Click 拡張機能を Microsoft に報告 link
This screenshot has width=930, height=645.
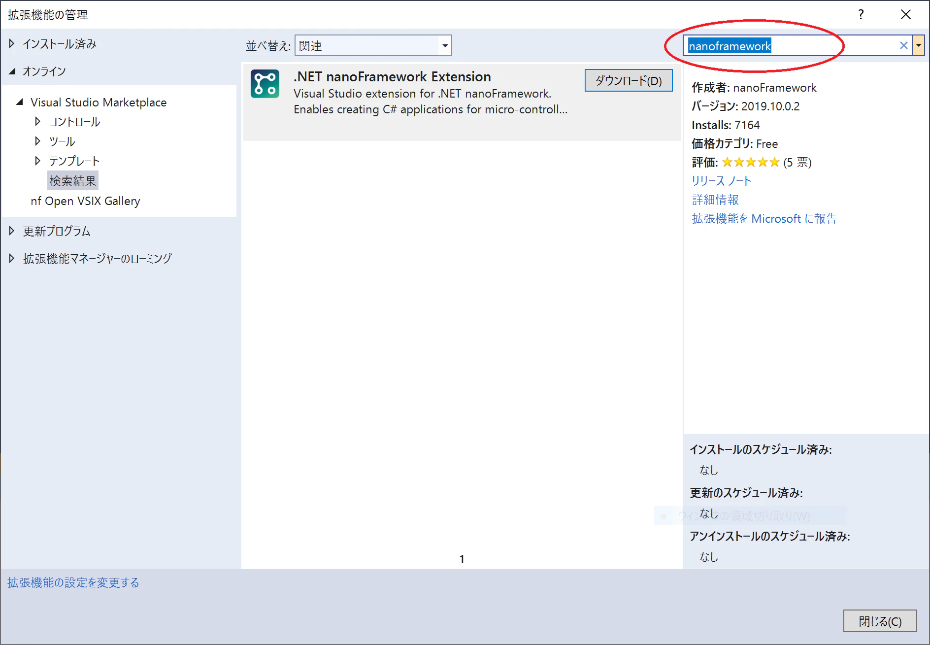tap(764, 218)
